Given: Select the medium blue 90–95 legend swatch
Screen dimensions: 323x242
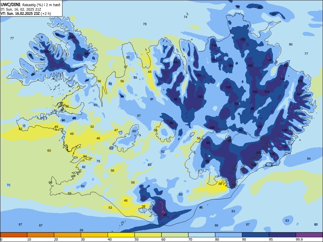Looking at the screenshot, I should click(x=255, y=235).
